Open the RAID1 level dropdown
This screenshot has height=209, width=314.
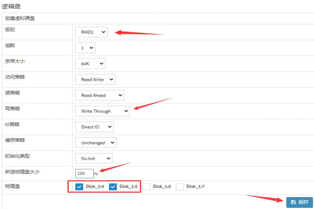pyautogui.click(x=91, y=32)
